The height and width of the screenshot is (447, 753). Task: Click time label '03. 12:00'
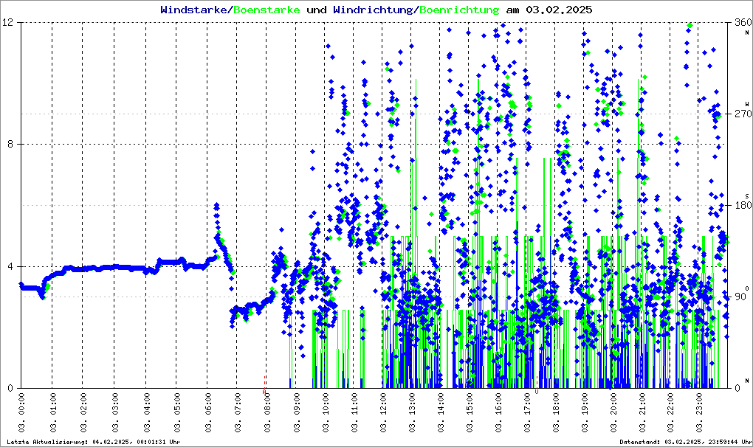383,413
